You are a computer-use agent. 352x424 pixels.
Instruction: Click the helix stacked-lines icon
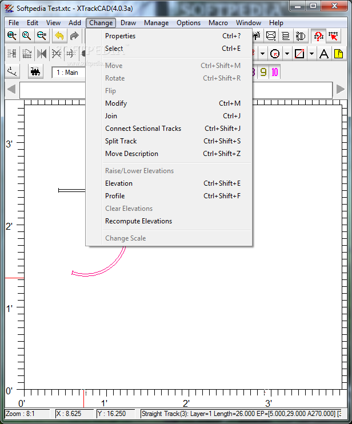pyautogui.click(x=286, y=35)
